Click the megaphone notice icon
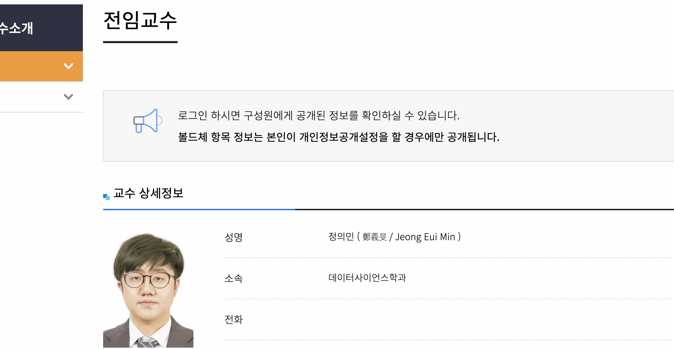Screen dimensions: 674x349 (148, 121)
